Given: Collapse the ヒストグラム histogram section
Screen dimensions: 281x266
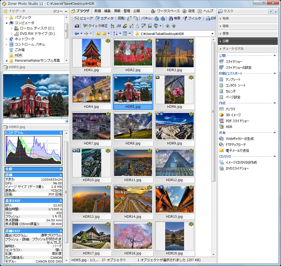Looking at the screenshot, I should [x=61, y=133].
